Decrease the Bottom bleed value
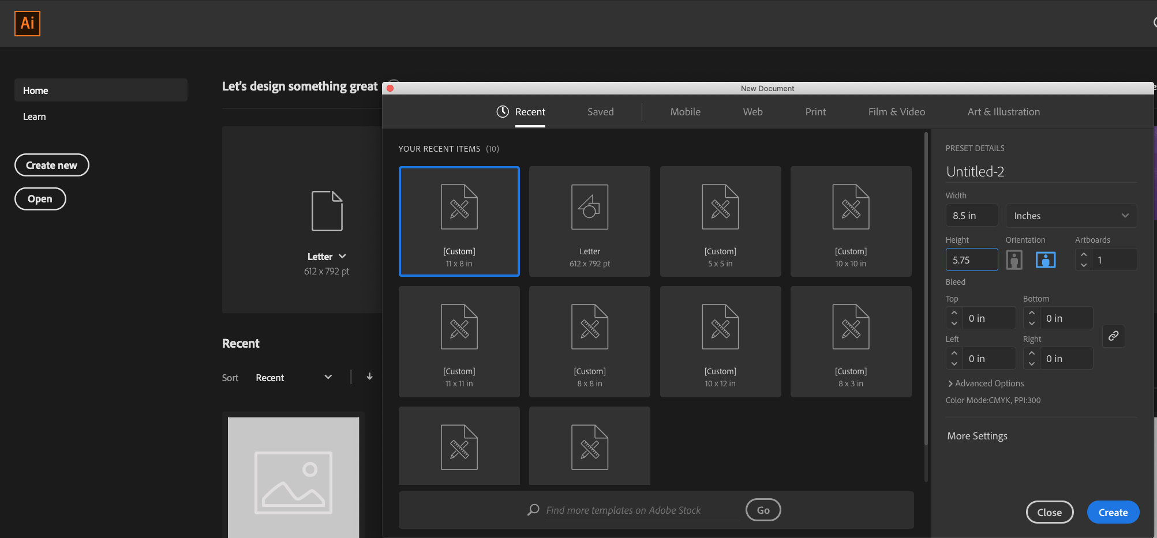The height and width of the screenshot is (538, 1157). click(1032, 323)
